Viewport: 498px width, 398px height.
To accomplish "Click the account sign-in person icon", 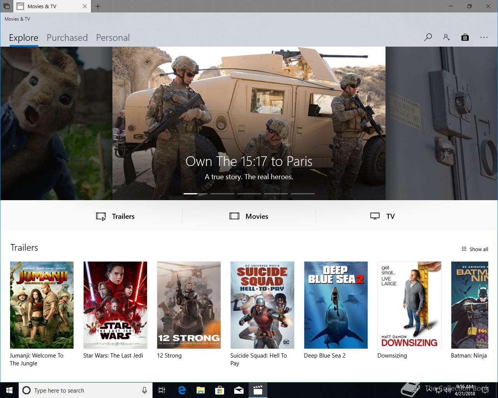I will (x=446, y=37).
